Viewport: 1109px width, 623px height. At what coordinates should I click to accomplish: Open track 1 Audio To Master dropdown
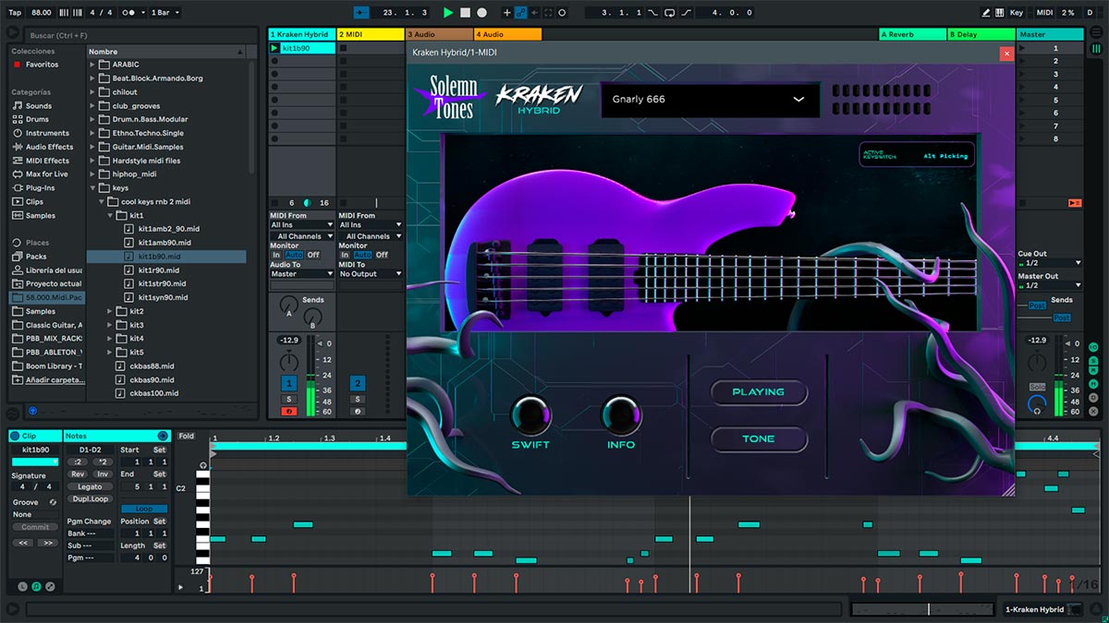[301, 274]
